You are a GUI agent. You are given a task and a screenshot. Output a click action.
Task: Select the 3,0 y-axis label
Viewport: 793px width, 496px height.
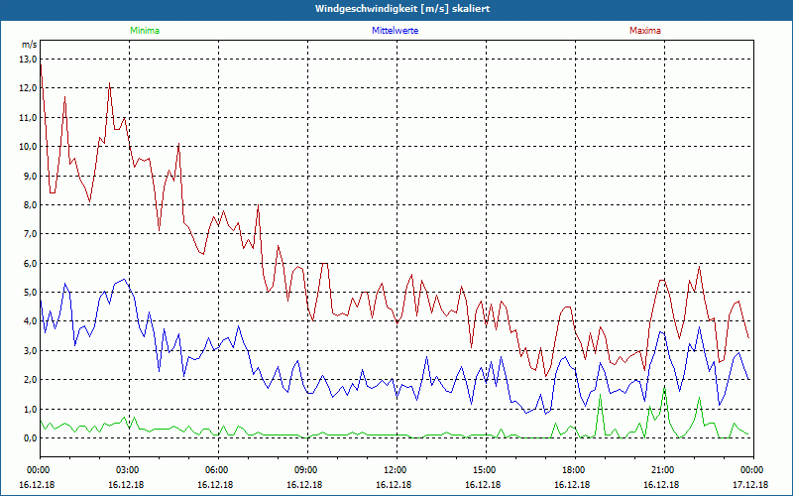tap(31, 351)
